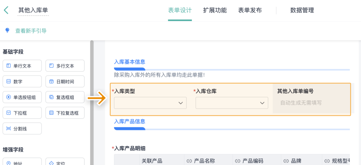Switch to the 扩展功能 tab
This screenshot has width=361, height=165.
(215, 10)
